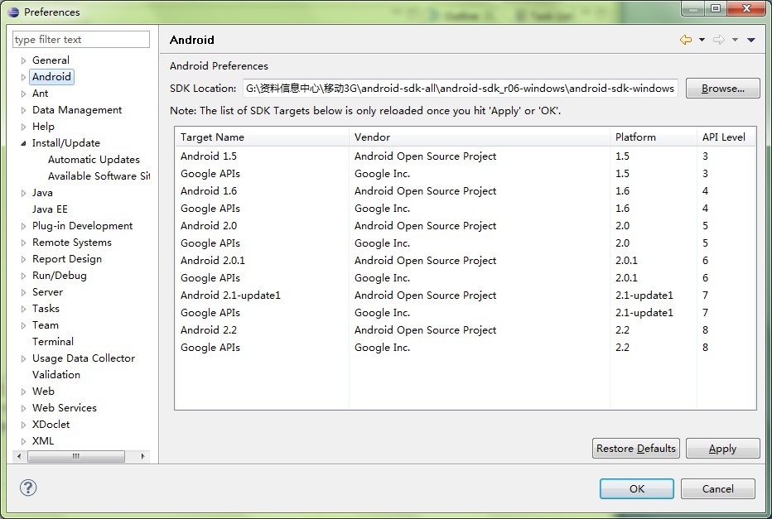Select Google APIs row for platform 2.0.1
Image resolution: width=772 pixels, height=519 pixels.
466,278
